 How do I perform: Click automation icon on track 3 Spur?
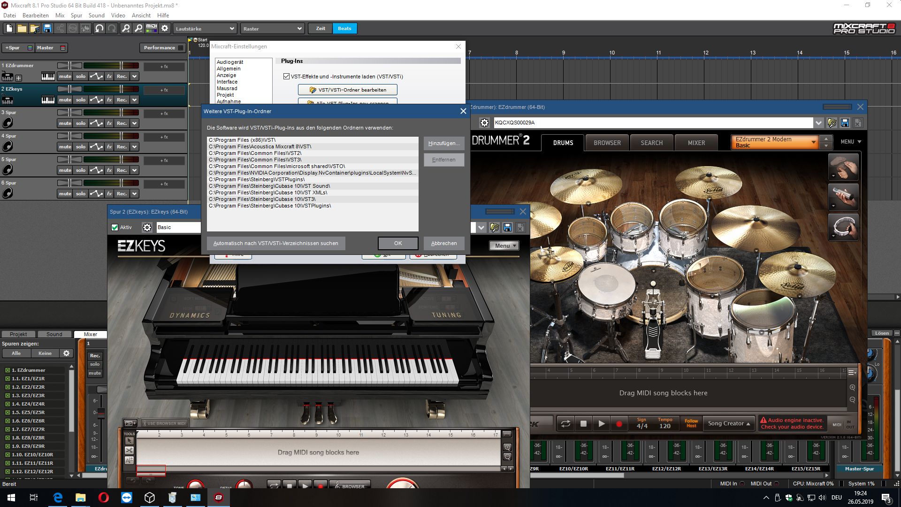pyautogui.click(x=96, y=123)
